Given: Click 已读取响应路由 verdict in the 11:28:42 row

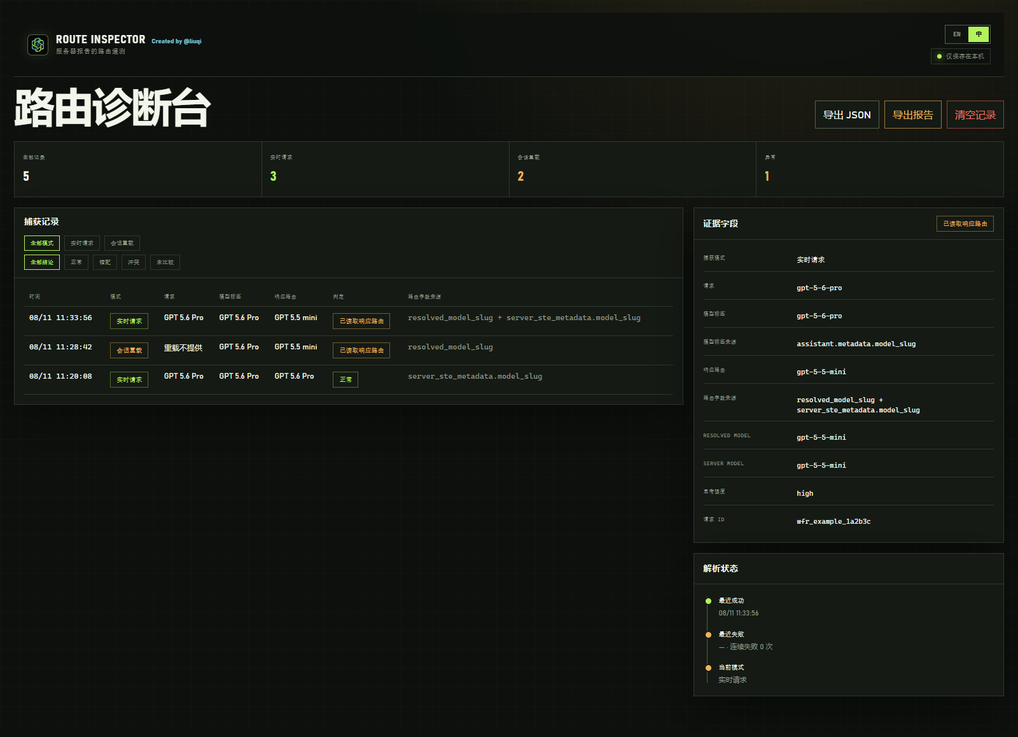Looking at the screenshot, I should [361, 351].
